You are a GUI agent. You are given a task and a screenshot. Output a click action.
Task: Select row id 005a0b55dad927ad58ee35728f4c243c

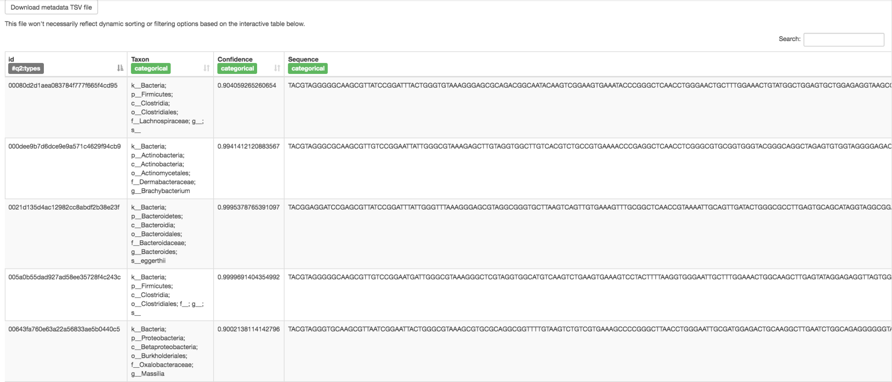(x=64, y=277)
